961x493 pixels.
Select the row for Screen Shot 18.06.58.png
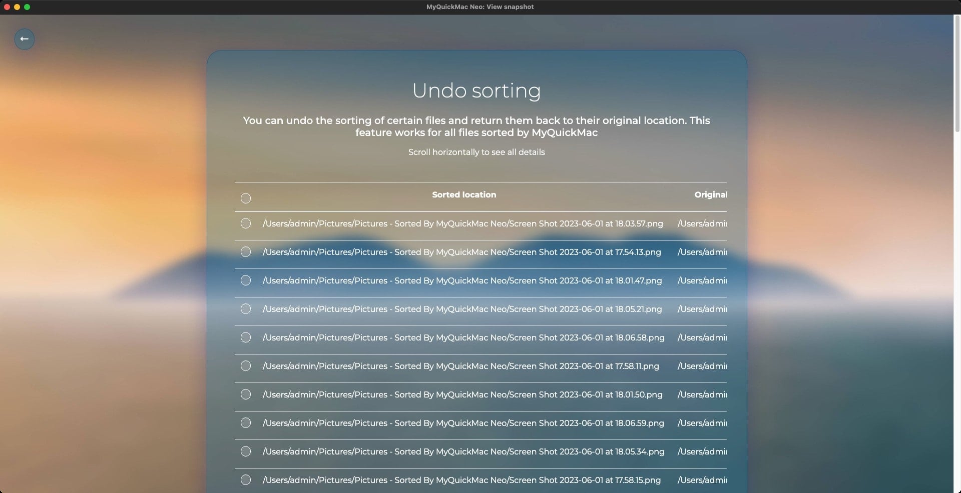click(246, 337)
